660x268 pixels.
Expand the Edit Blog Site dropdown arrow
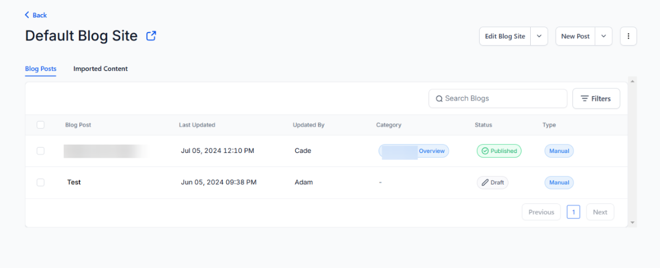(x=539, y=36)
